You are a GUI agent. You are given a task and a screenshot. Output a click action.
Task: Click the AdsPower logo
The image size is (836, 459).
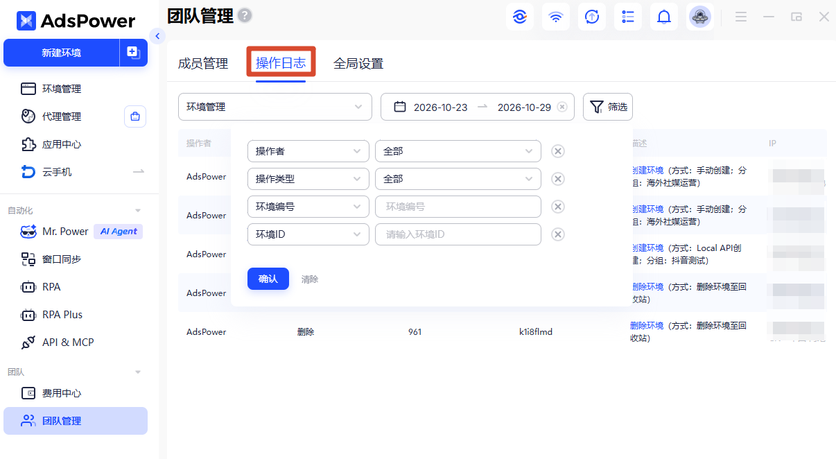(76, 21)
